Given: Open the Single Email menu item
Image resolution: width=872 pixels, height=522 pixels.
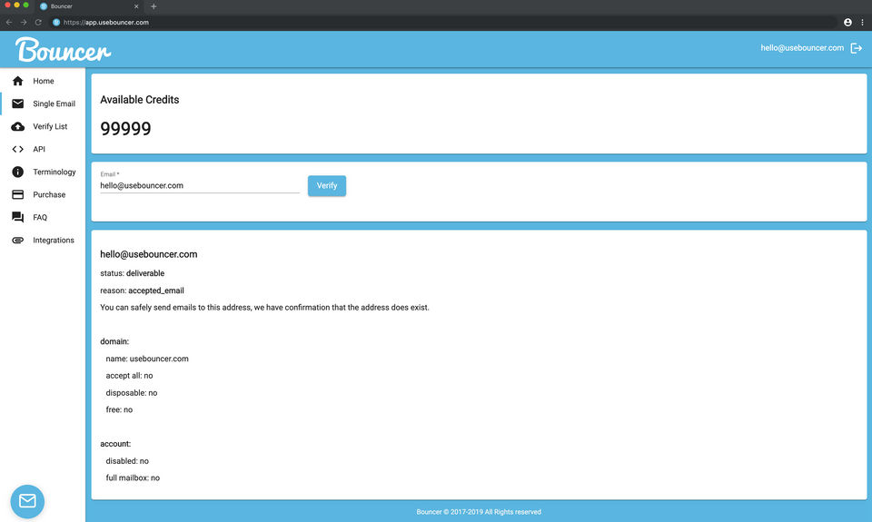Looking at the screenshot, I should click(43, 103).
